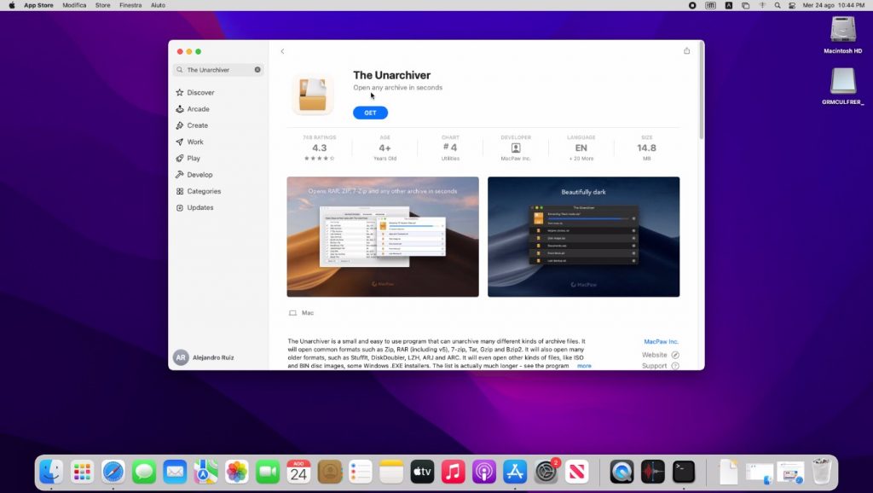Open Categories in the sidebar
Screen dimensions: 873x493
click(x=204, y=191)
